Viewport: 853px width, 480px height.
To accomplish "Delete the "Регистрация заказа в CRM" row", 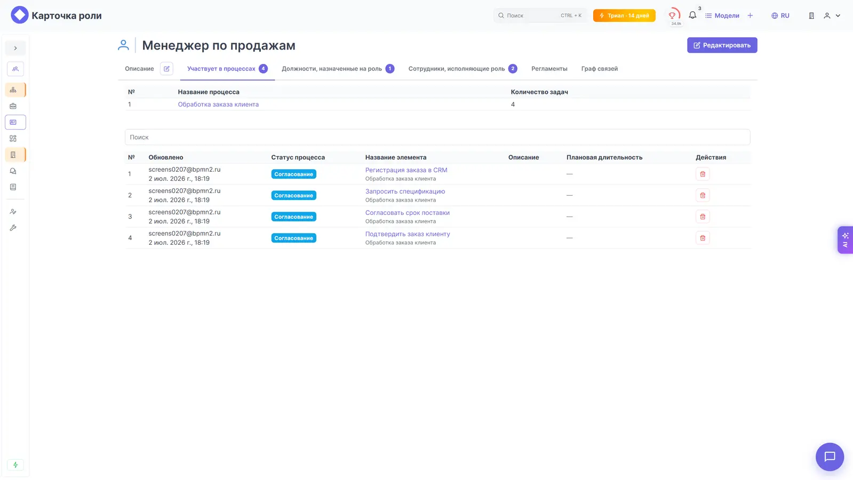I will click(703, 174).
